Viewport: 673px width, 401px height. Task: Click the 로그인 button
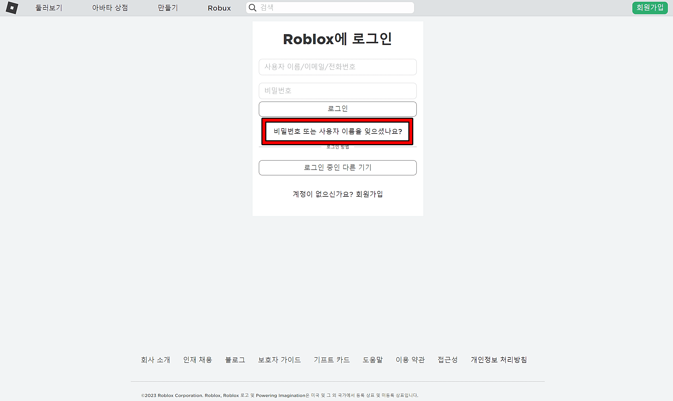[x=337, y=109]
